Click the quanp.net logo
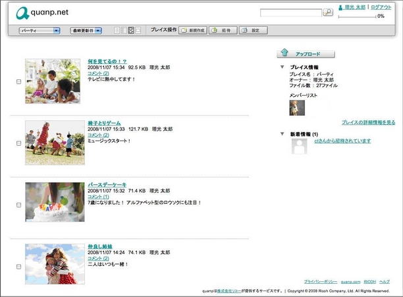The height and width of the screenshot is (297, 403). [x=42, y=11]
